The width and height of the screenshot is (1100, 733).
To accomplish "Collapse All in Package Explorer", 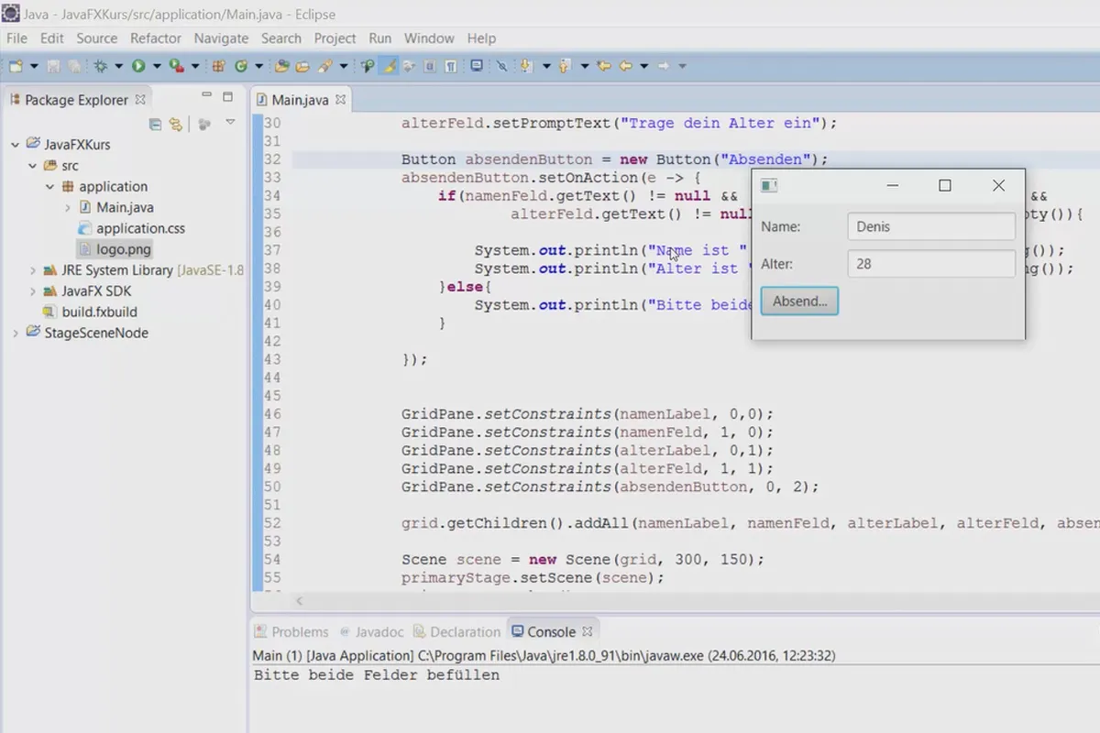I will [x=156, y=124].
